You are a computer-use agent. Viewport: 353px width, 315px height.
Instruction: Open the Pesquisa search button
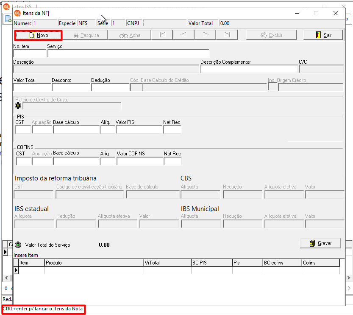(86, 35)
